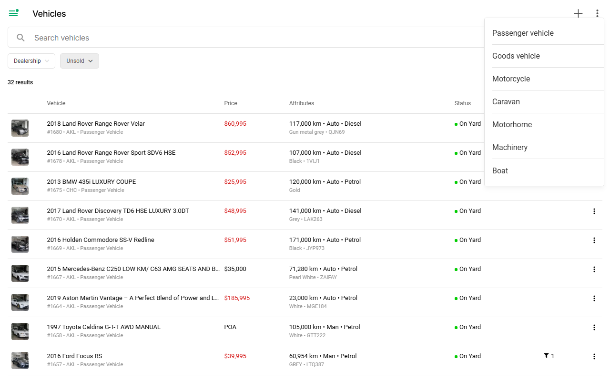
Task: Click the Vehicles page title
Action: click(x=49, y=14)
